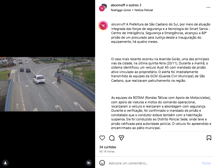This screenshot has width=213, height=168.
Task: Click the comment input field
Action: pos(154,163)
